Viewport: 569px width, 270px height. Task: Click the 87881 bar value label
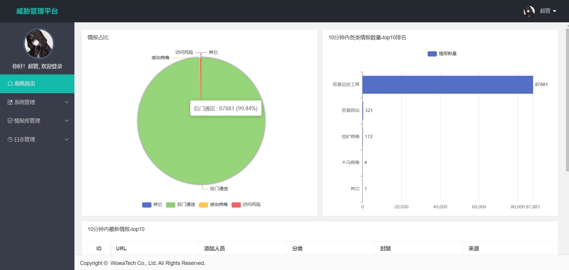point(541,85)
